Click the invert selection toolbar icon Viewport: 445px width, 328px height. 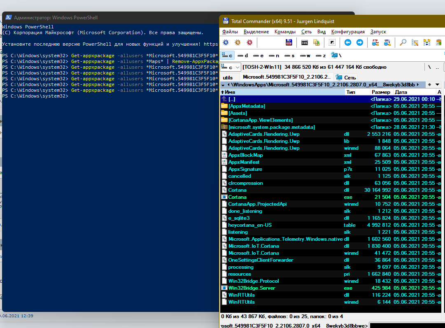[332, 42]
